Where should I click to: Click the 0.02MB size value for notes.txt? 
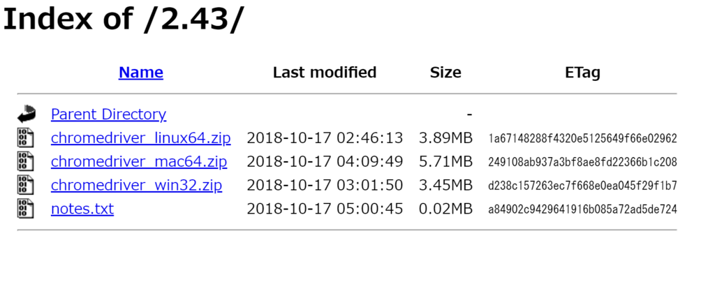[445, 209]
